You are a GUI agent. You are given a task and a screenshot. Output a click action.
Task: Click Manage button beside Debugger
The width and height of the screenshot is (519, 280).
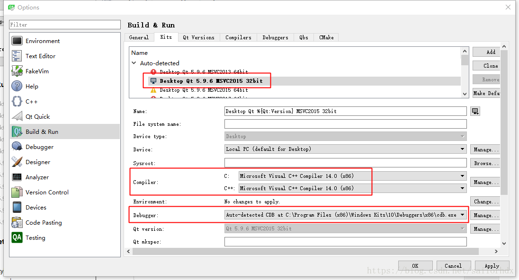click(x=485, y=215)
